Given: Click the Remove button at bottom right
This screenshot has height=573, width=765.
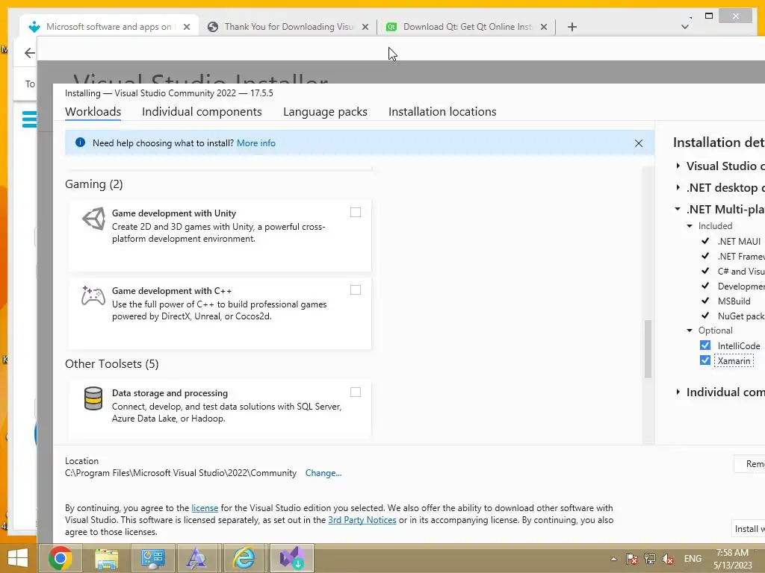Looking at the screenshot, I should 749,464.
